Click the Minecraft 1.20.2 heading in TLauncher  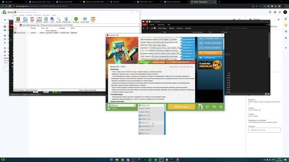click(117, 67)
